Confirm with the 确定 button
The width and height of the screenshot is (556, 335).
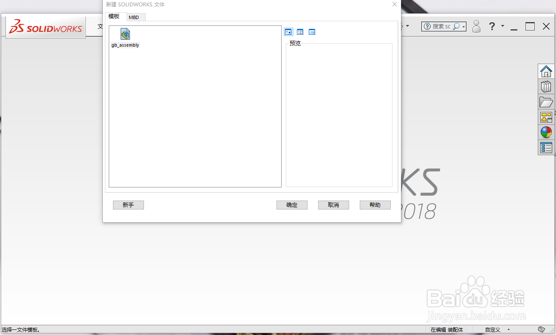coord(292,205)
